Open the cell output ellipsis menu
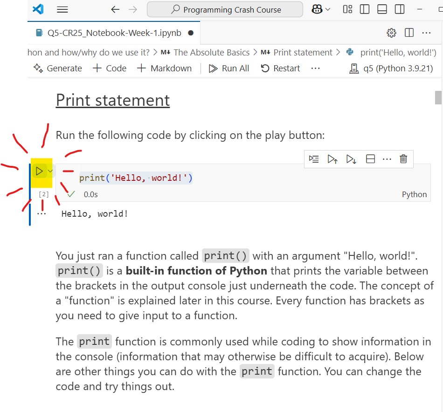 click(41, 214)
